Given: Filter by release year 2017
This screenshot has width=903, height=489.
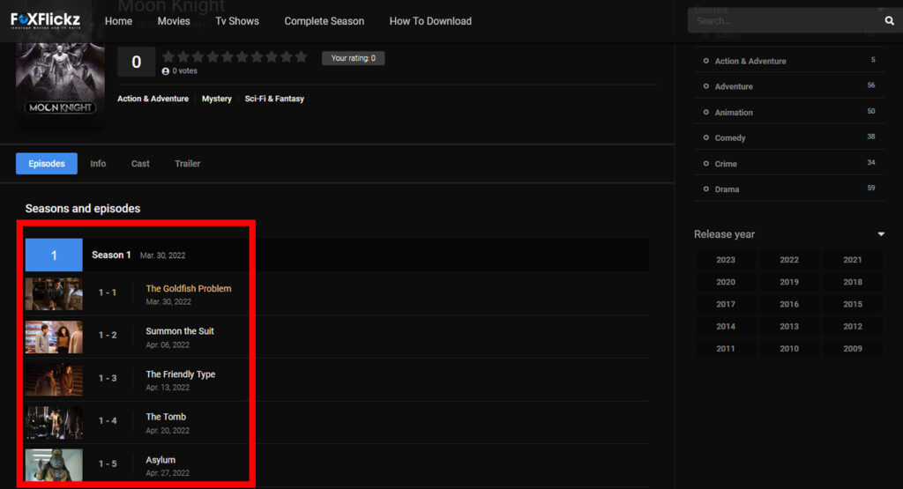Looking at the screenshot, I should 726,304.
